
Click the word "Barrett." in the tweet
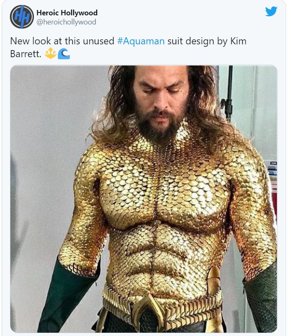click(26, 54)
